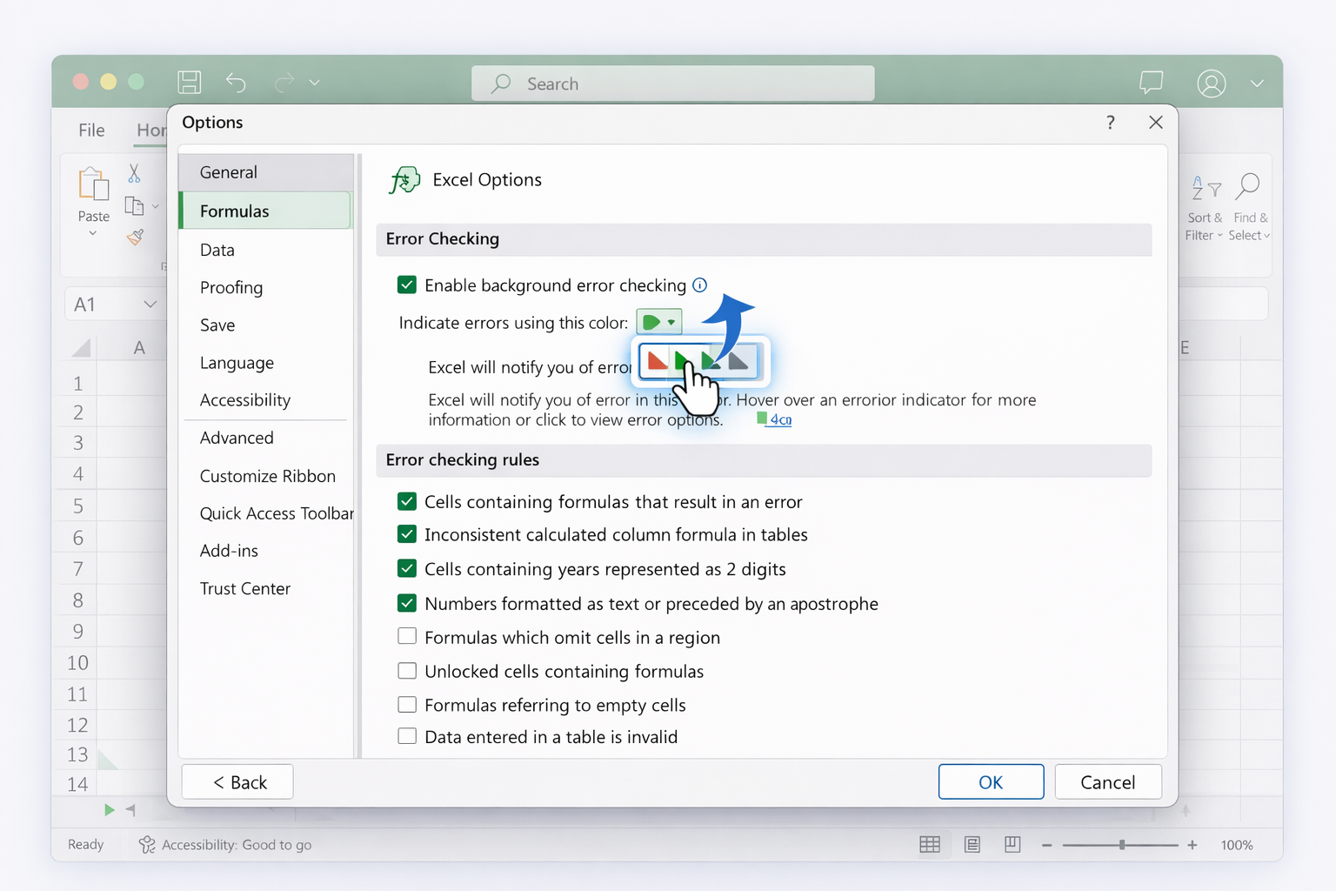The height and width of the screenshot is (891, 1336).
Task: Click info icon beside background error checking
Action: (699, 285)
